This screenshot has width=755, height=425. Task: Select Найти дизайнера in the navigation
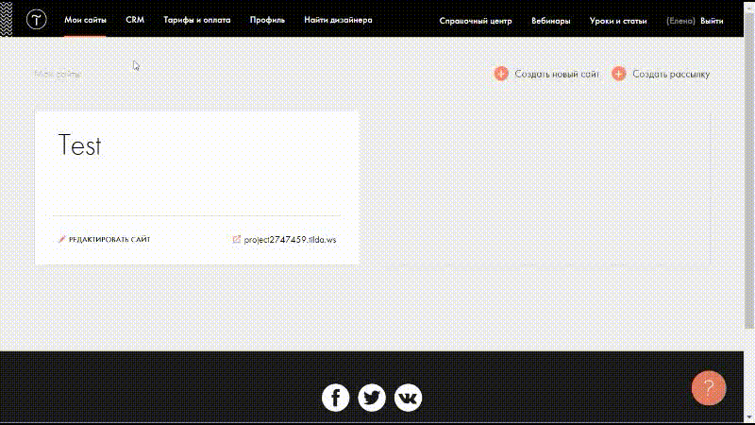tap(338, 20)
